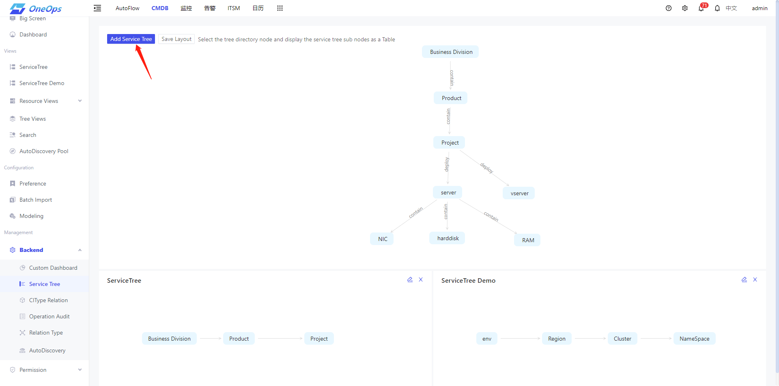Edit the ServiceTree card with pencil icon
This screenshot has height=386, width=779.
click(x=410, y=279)
